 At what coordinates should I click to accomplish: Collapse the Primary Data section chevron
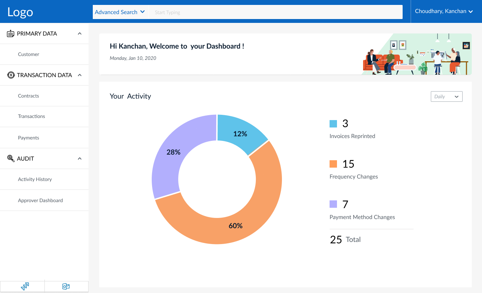tap(80, 34)
